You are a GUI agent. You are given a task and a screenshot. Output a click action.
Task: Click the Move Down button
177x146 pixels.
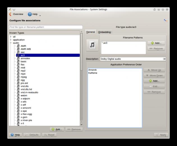click(154, 76)
